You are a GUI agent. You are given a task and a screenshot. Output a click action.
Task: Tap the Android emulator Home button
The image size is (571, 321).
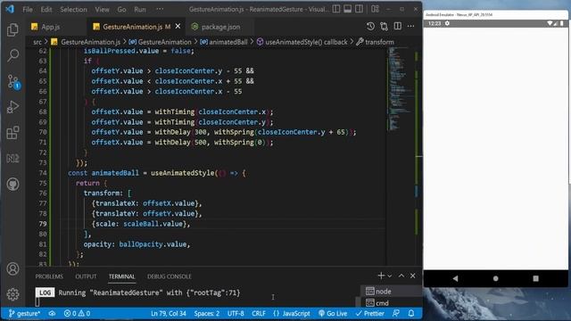[x=495, y=278]
